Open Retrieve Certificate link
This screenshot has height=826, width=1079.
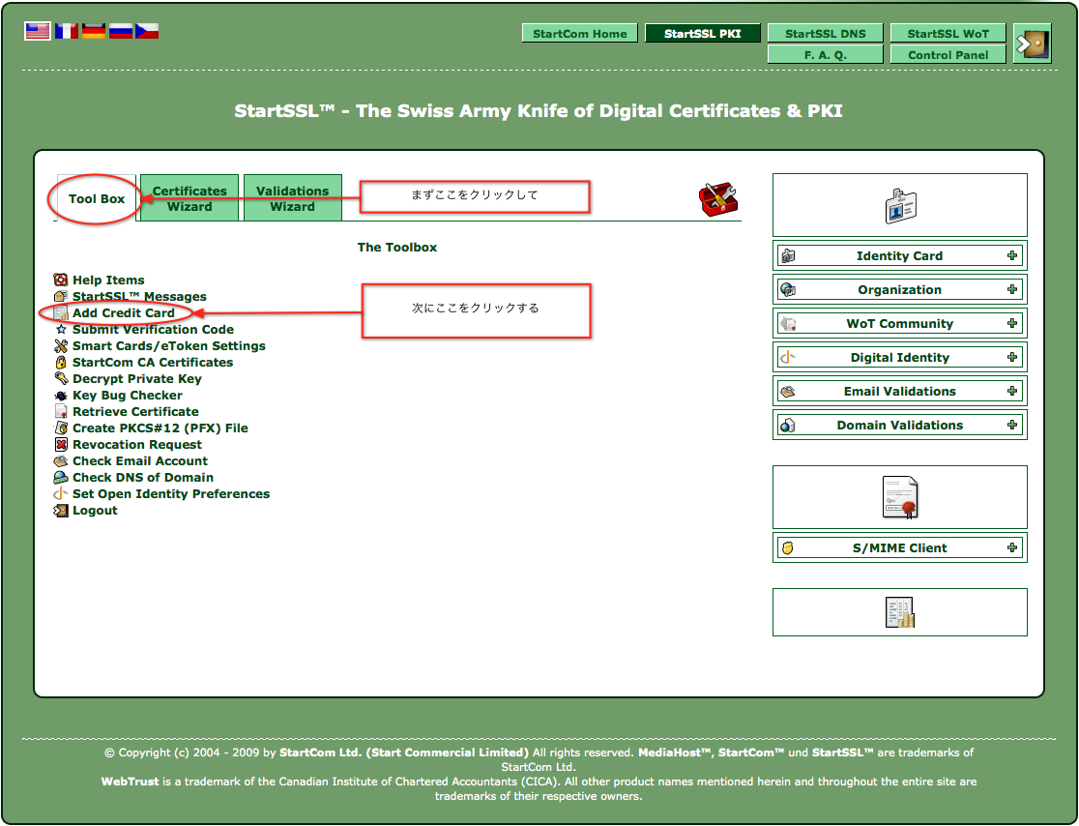[x=135, y=412]
